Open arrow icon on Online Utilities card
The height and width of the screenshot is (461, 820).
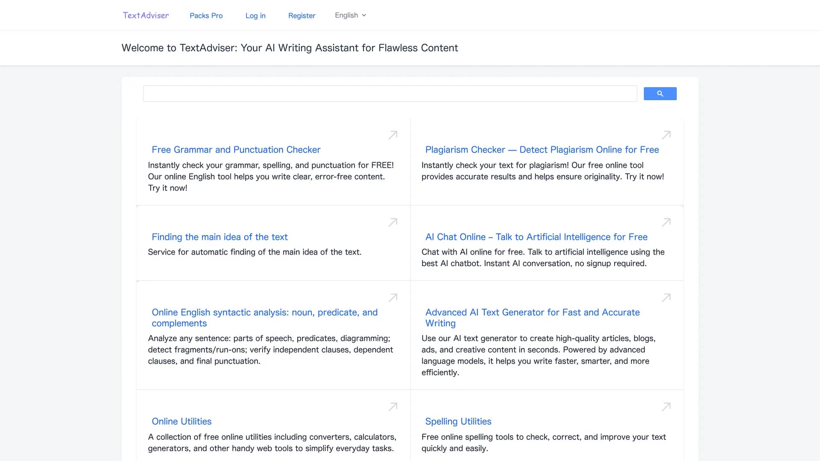tap(393, 407)
